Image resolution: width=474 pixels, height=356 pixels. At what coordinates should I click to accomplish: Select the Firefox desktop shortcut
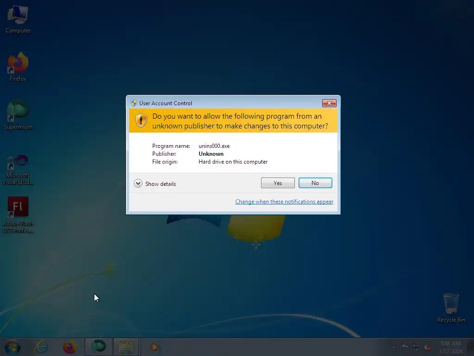(x=18, y=67)
